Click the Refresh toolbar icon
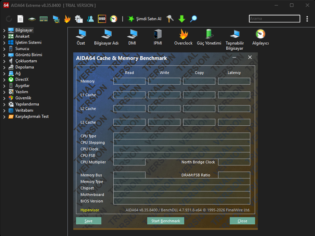Screen dimensions: 315x236 pos(9,19)
